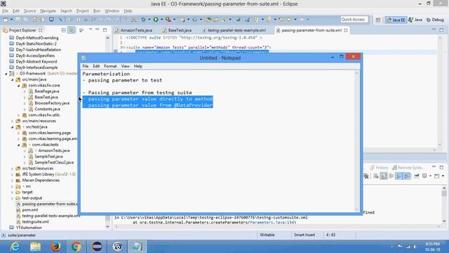The image size is (449, 253).
Task: Collapse src/main/java folder
Action: pyautogui.click(x=13, y=79)
